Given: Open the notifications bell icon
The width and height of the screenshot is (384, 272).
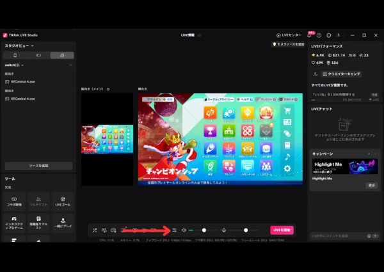Looking at the screenshot, I should click(309, 35).
